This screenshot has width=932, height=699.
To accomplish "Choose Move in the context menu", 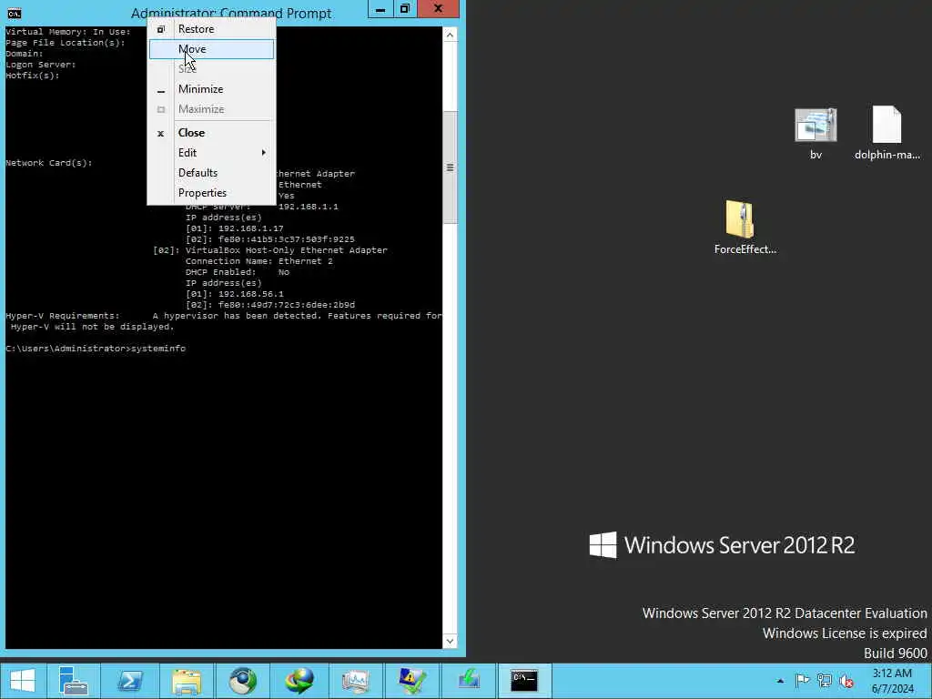I will point(211,49).
